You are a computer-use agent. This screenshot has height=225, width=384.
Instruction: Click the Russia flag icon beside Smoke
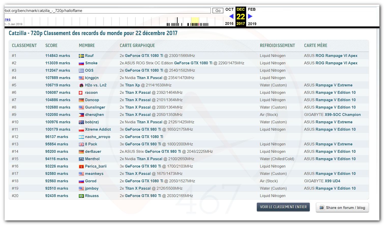pyautogui.click(x=81, y=63)
